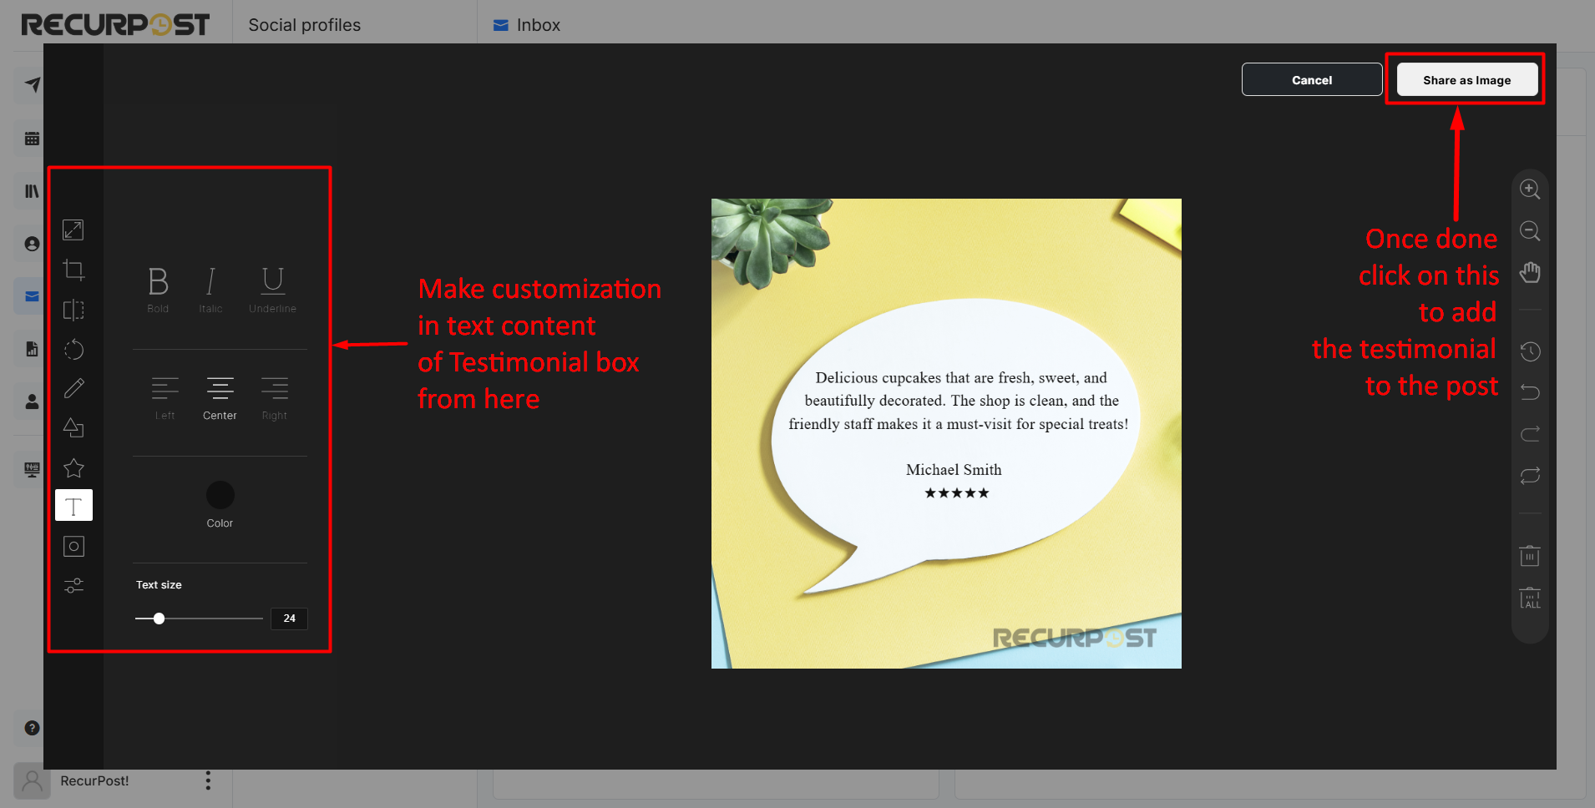Open the monitor analytics sidebar icon

(x=32, y=469)
